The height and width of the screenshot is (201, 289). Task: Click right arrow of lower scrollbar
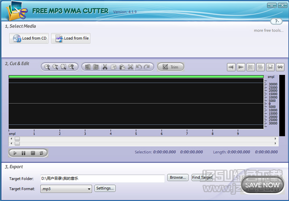pos(275,143)
